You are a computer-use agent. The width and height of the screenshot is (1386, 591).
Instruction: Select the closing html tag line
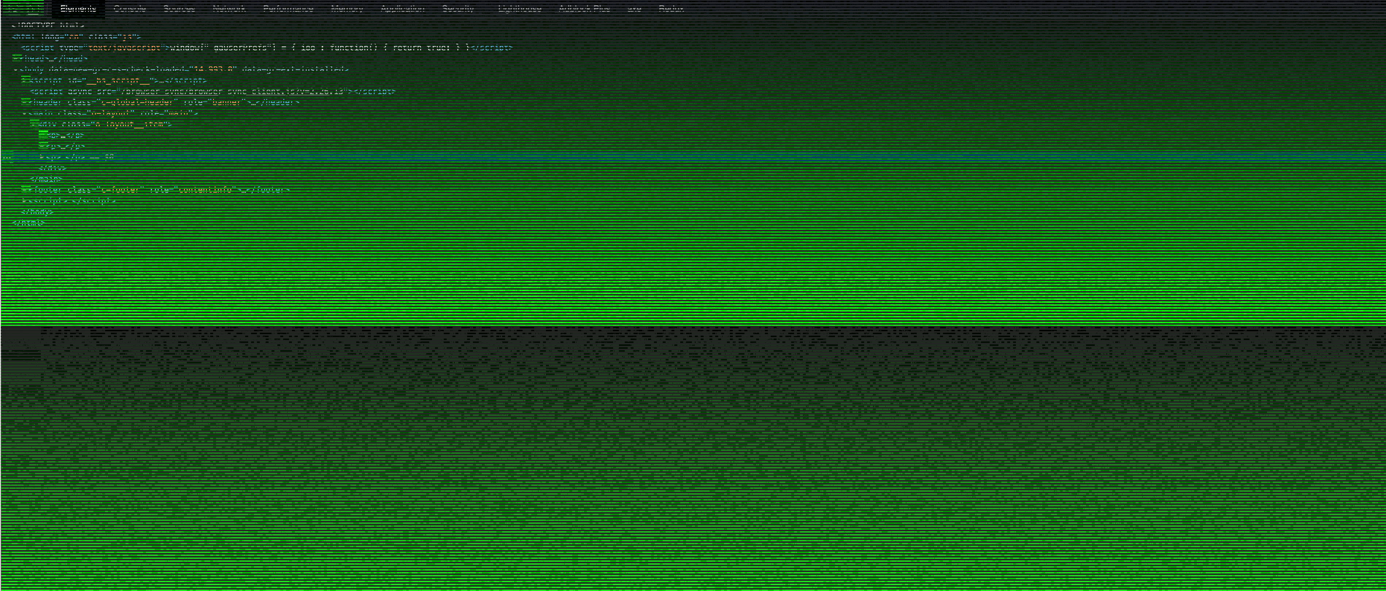pos(28,223)
